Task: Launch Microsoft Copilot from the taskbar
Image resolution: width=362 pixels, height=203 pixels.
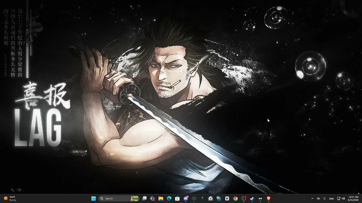Action: (152, 198)
